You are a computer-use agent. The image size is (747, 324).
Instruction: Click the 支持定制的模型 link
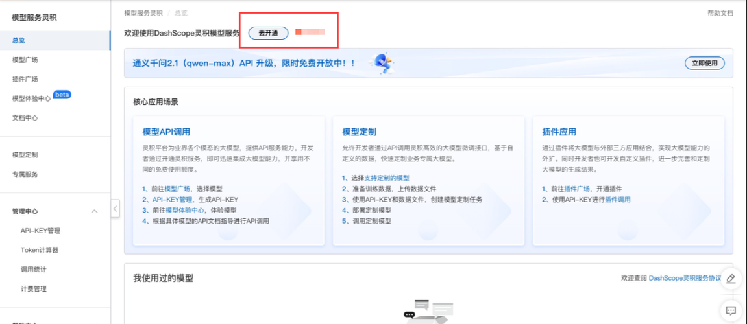pyautogui.click(x=387, y=178)
